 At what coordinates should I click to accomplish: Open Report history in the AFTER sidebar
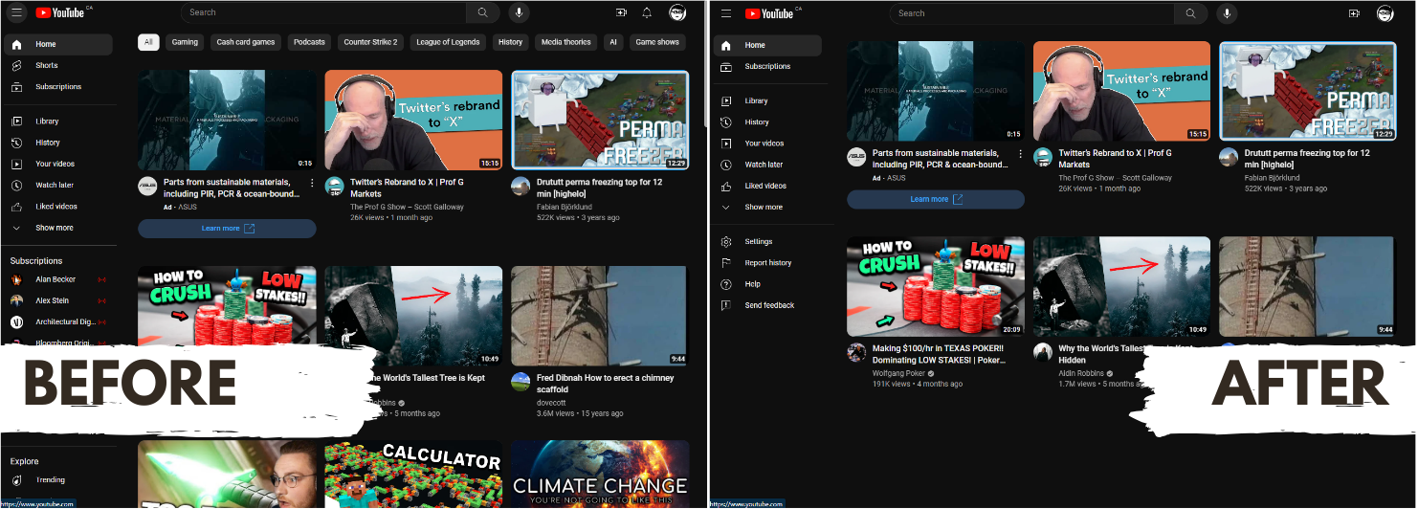(x=767, y=262)
